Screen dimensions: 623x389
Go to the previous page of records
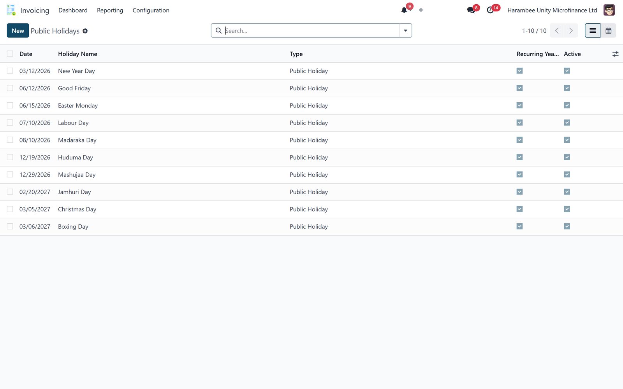(x=557, y=31)
